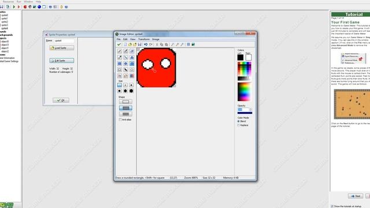Open an image file in Image Editor
Viewport: 370px width, 208px height.
129,44
